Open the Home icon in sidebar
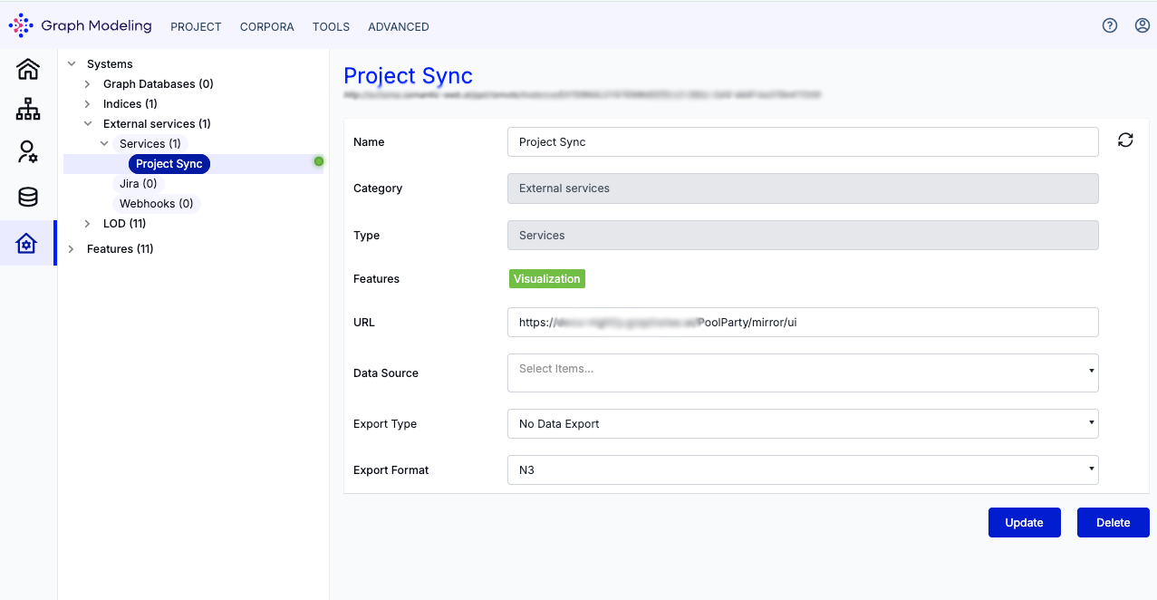 (x=28, y=69)
